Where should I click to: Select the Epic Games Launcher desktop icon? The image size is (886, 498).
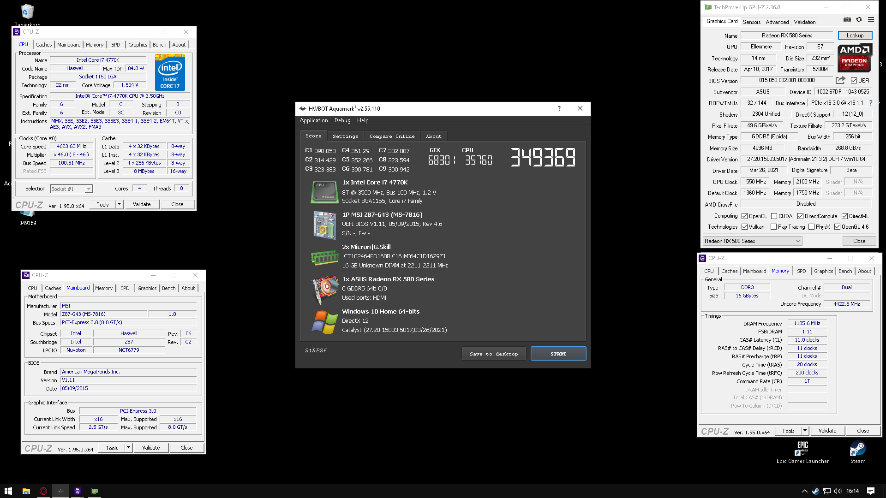click(802, 452)
